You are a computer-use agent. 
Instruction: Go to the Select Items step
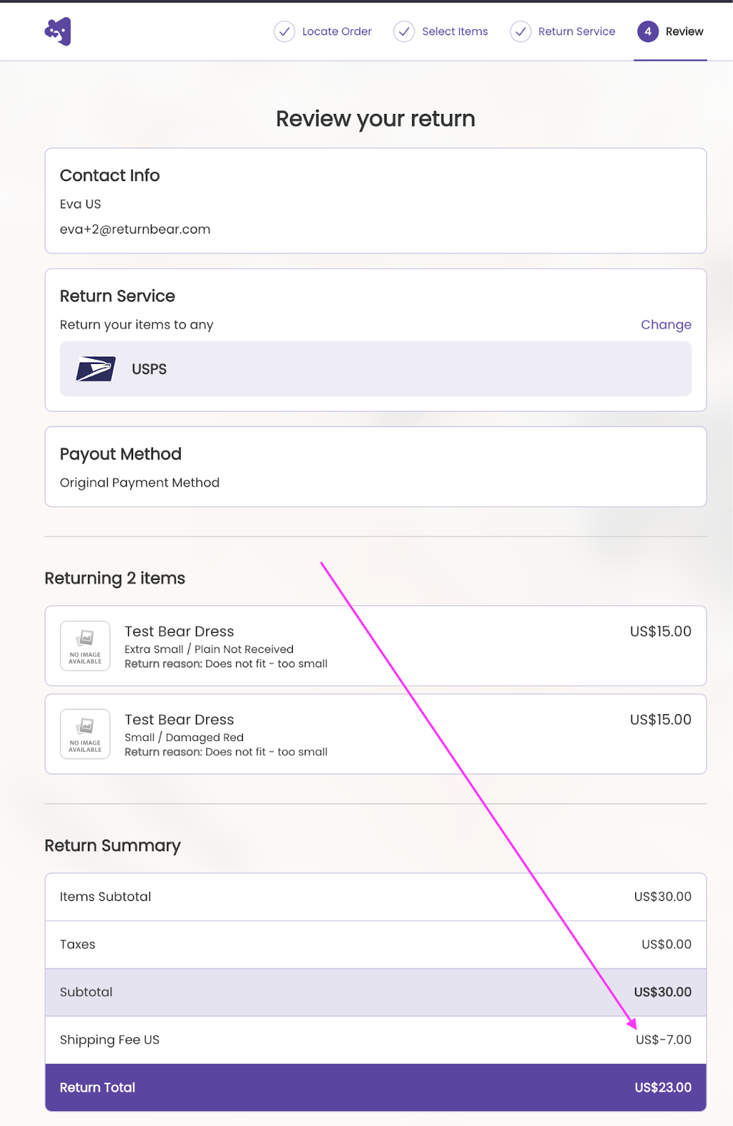click(x=455, y=32)
